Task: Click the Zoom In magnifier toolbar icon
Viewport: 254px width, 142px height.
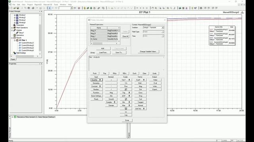Action: 168,8
